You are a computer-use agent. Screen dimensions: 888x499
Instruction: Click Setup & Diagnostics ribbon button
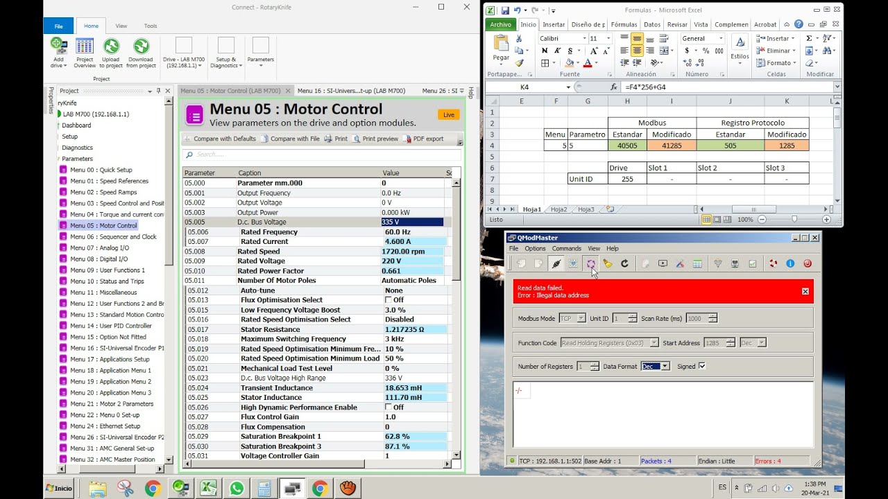pos(226,53)
